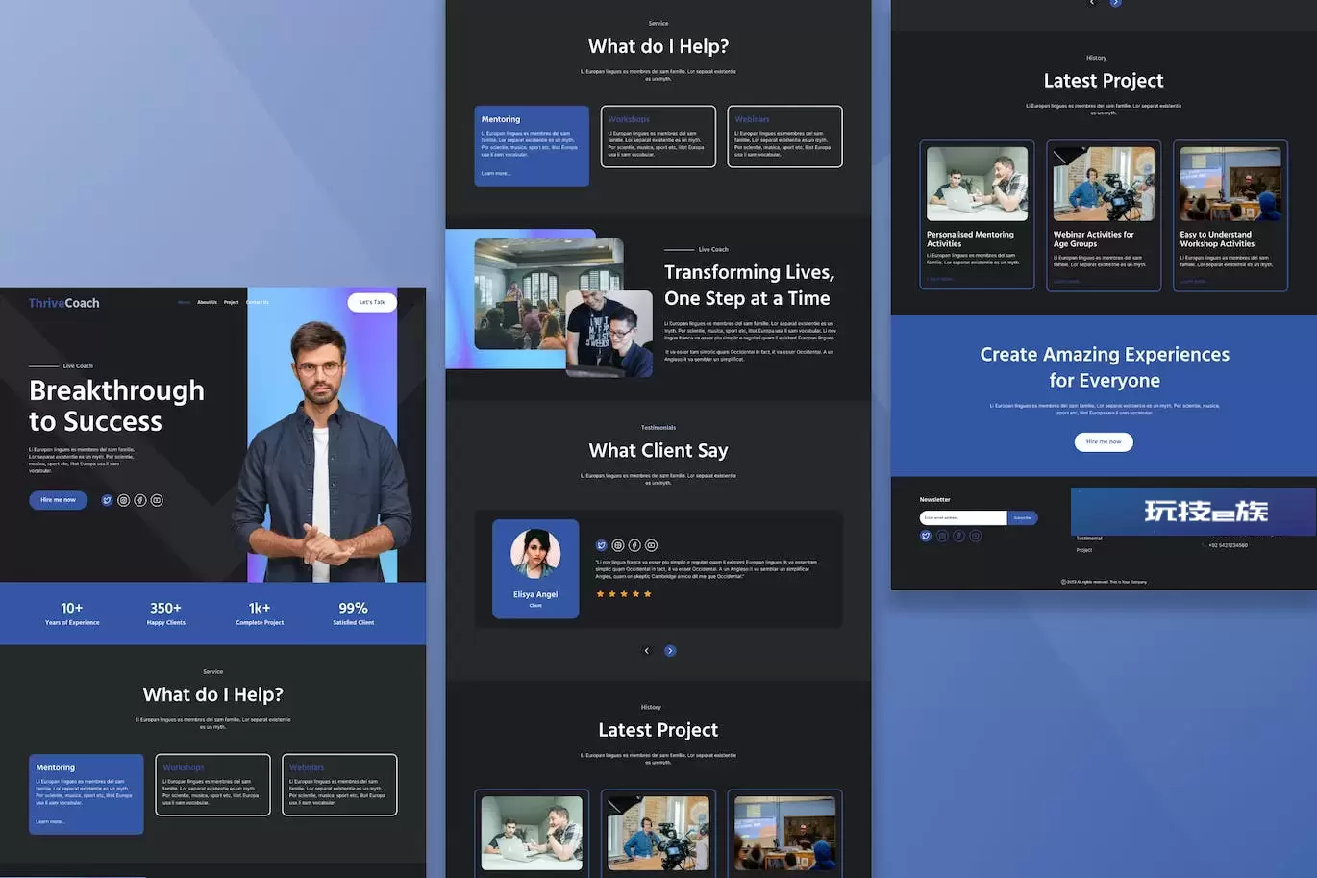Open workshop classroom thumbnail in middle panel

click(784, 833)
